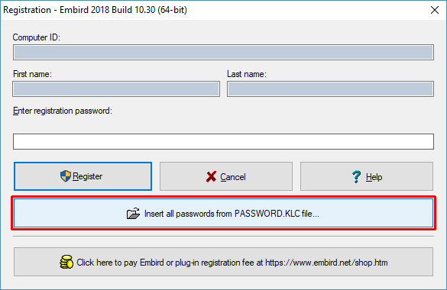
Task: Insert all passwords from PASSWORD.KLC file
Action: [223, 213]
